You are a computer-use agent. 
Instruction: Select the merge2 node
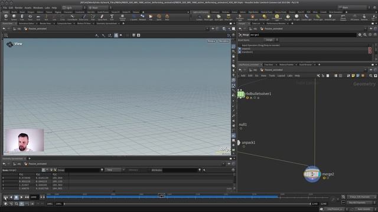click(312, 174)
